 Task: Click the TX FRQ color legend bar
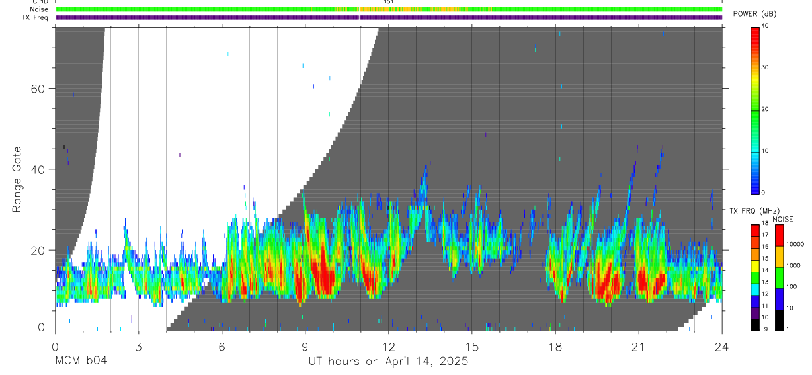(x=754, y=278)
